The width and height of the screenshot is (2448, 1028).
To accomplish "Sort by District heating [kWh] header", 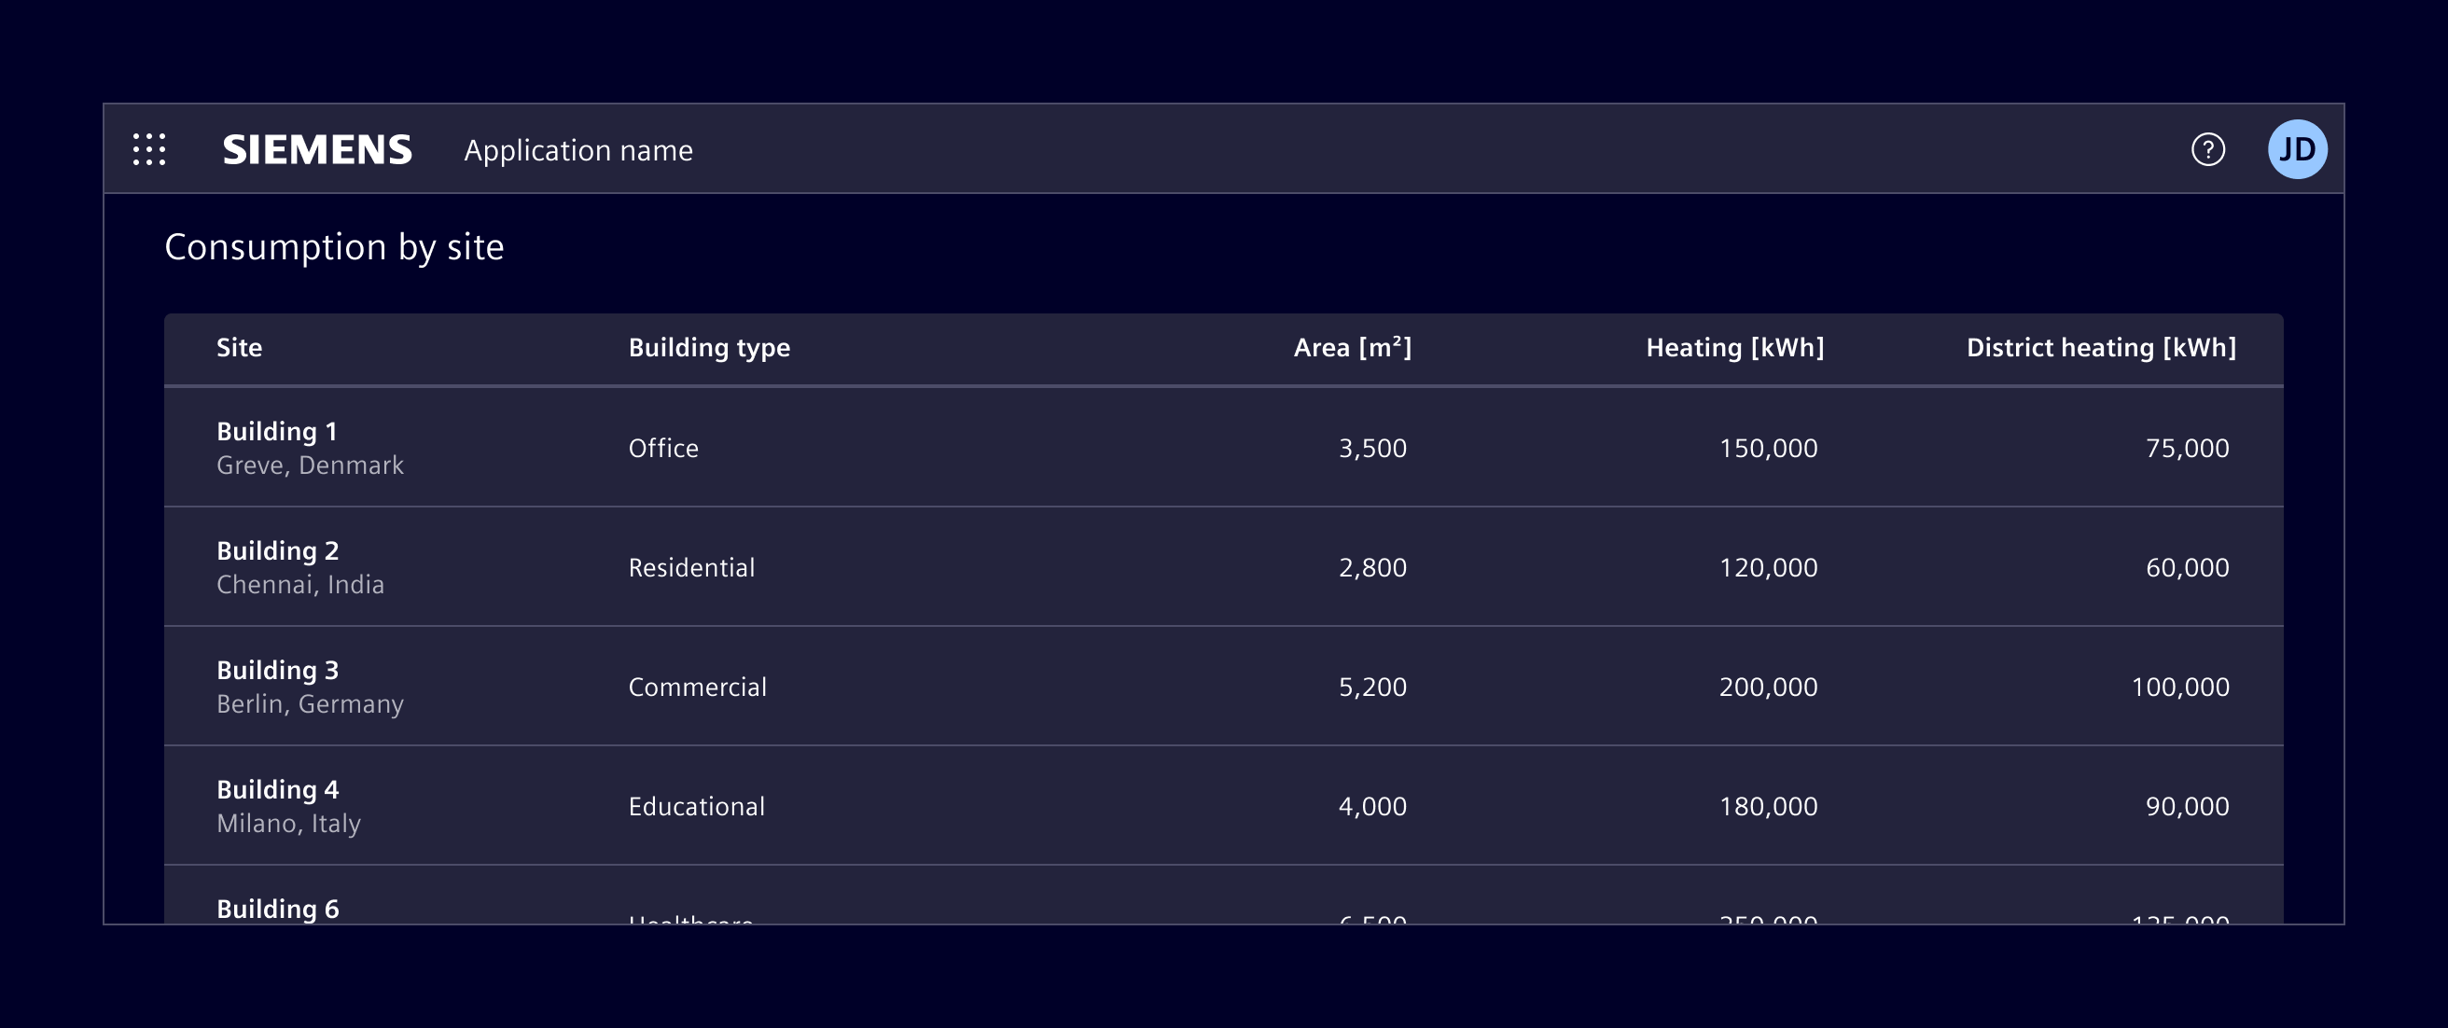I will pos(2100,348).
